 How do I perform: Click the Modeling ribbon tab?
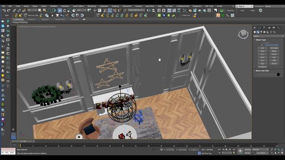(x=19, y=20)
